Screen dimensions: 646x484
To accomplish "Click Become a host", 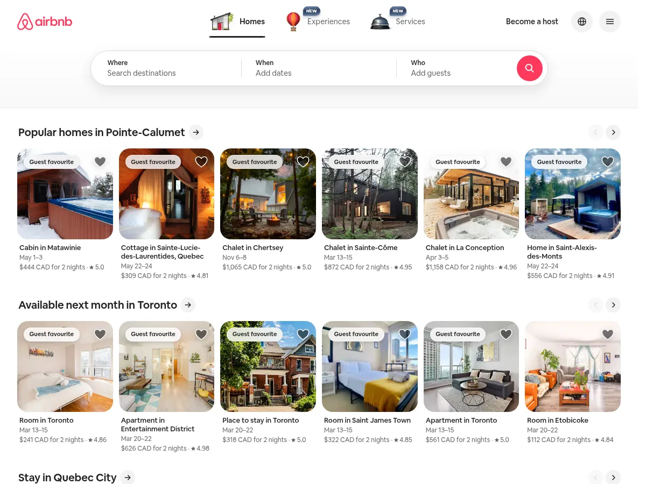I will coord(532,22).
